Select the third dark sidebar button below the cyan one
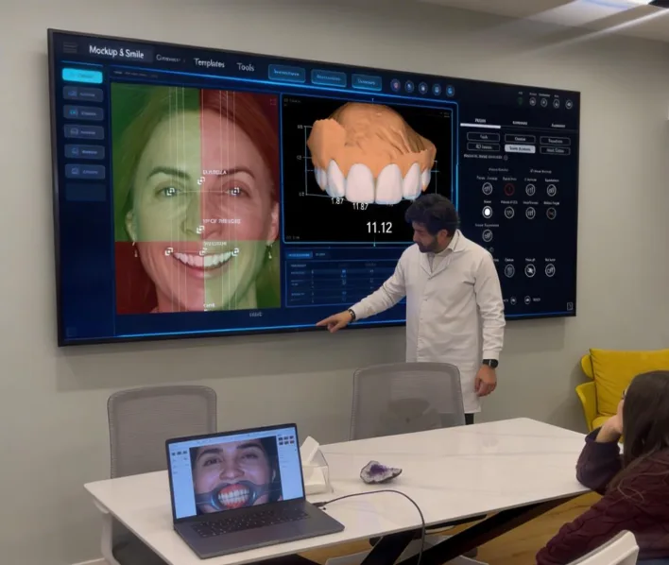The height and width of the screenshot is (565, 669). [84, 132]
